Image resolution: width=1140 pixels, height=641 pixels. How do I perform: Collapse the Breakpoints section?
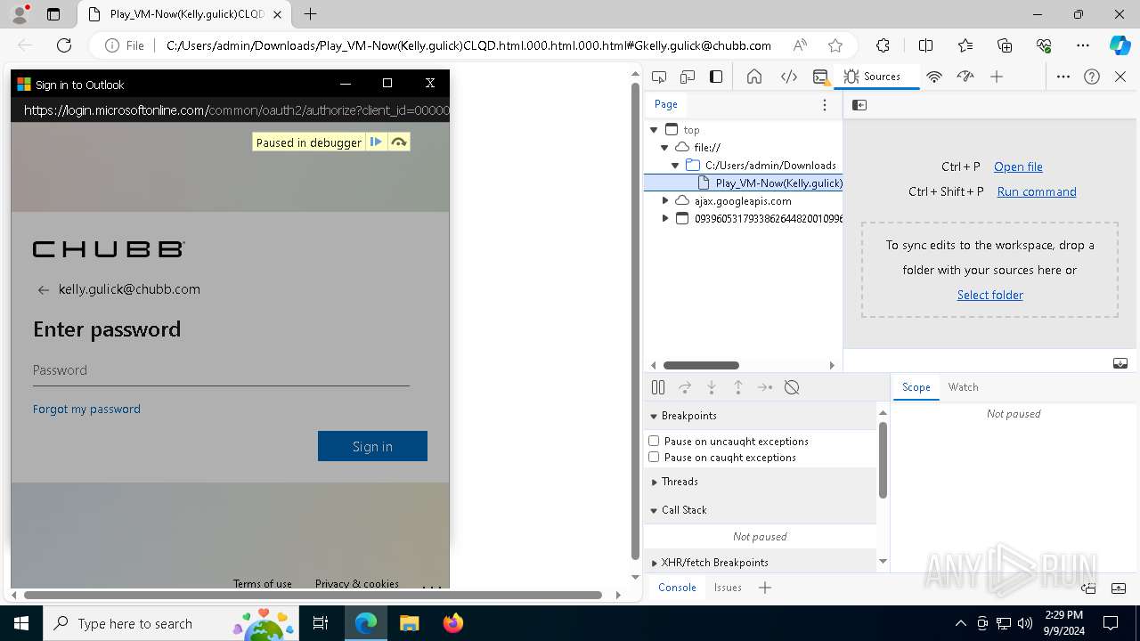pyautogui.click(x=654, y=416)
